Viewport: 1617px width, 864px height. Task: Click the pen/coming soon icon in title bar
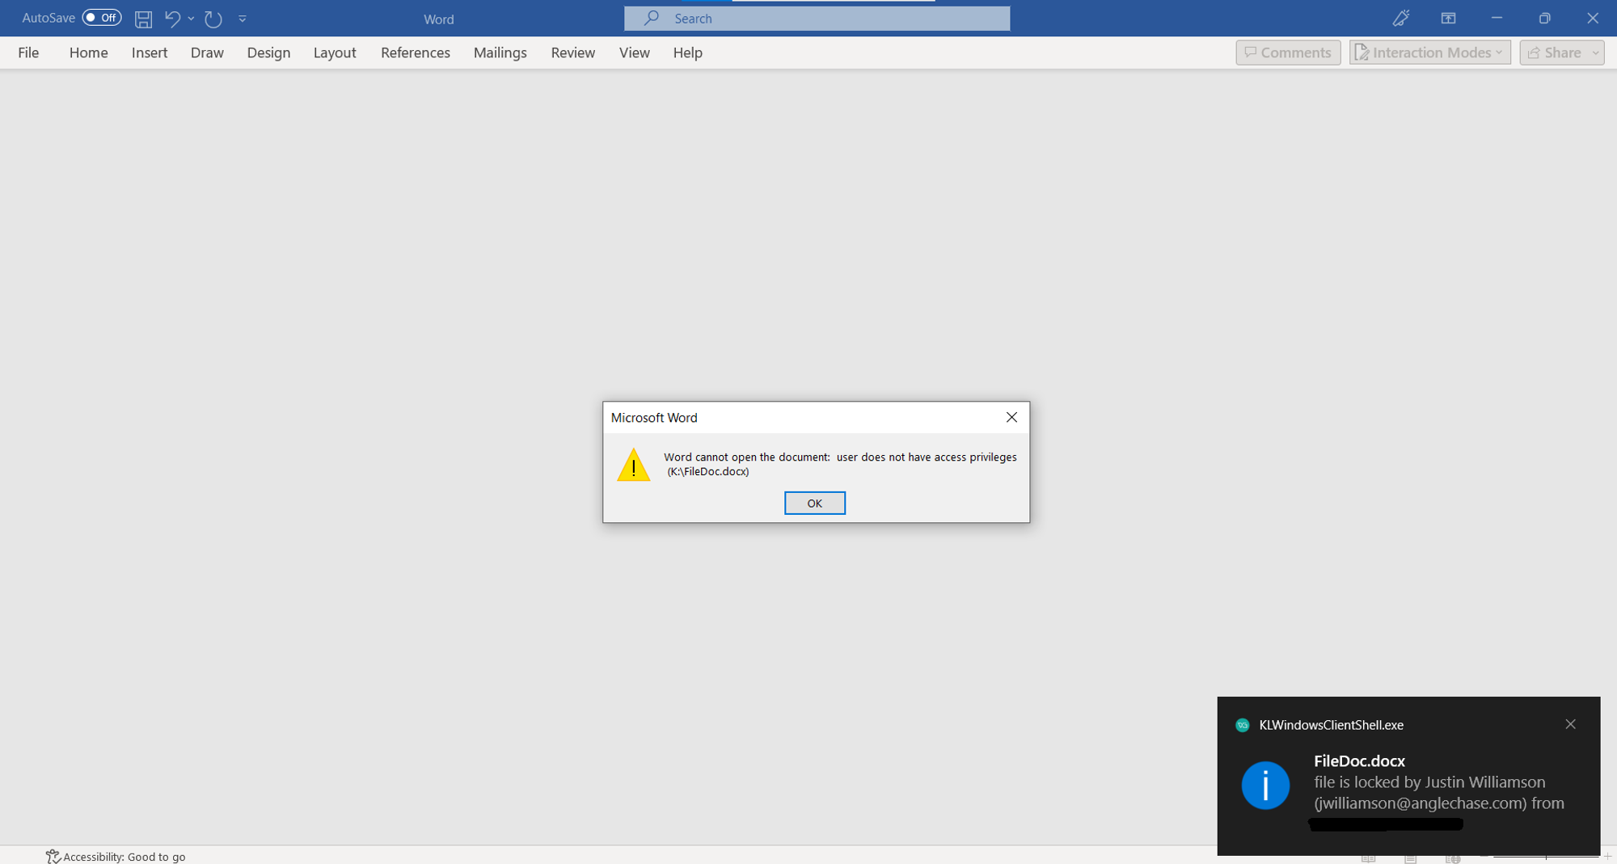coord(1401,18)
